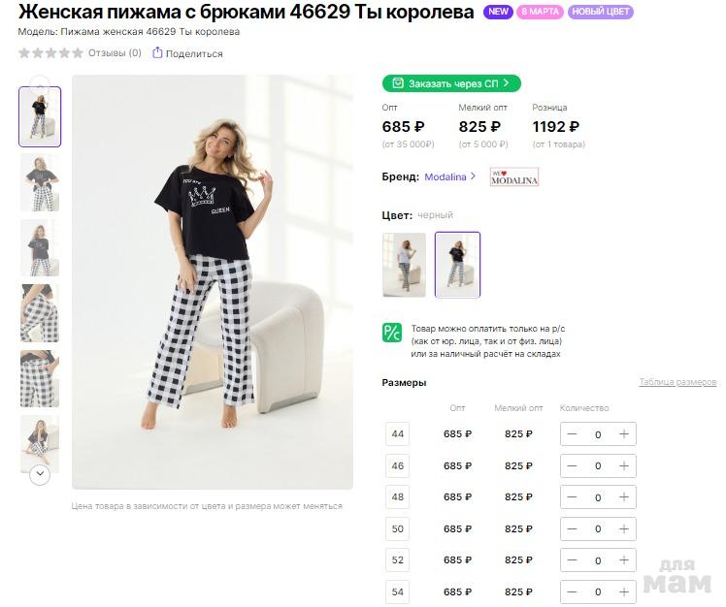This screenshot has width=726, height=607.
Task: Increase the quantity for size 44
Action: 623,434
